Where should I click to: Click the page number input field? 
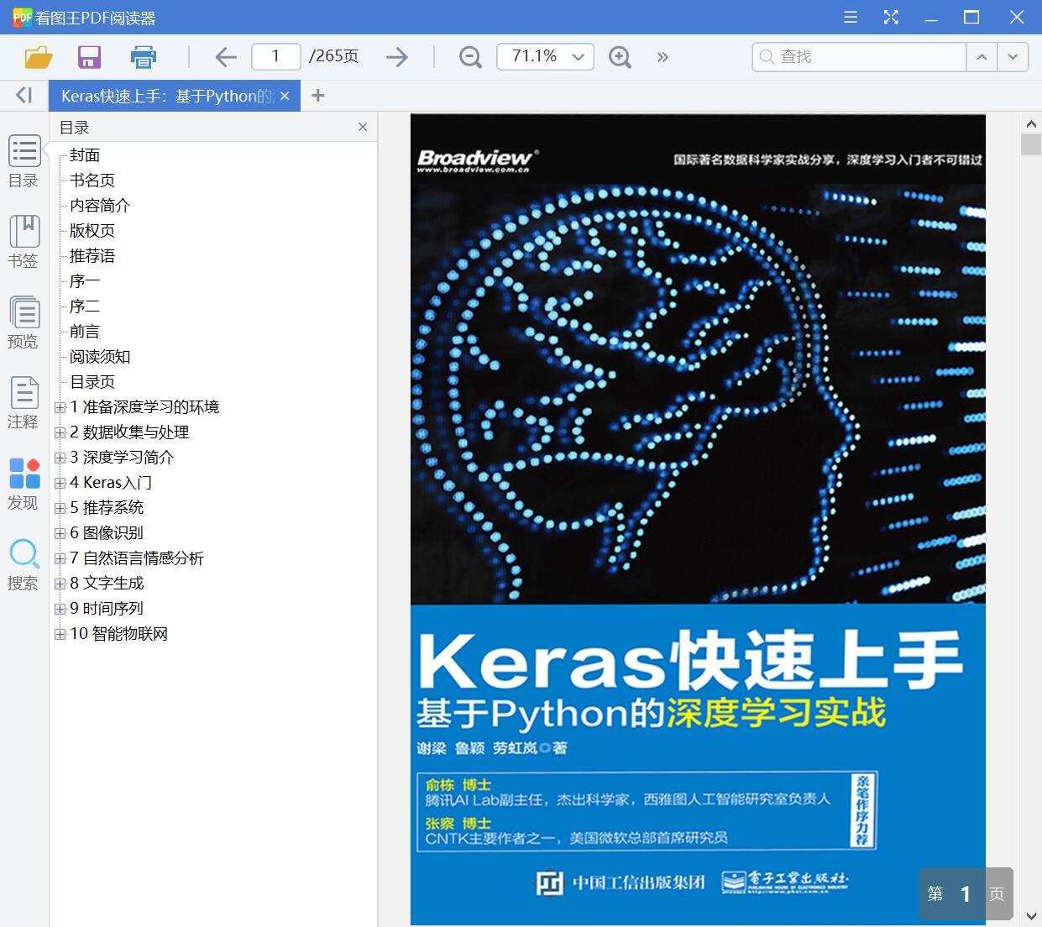coord(275,56)
